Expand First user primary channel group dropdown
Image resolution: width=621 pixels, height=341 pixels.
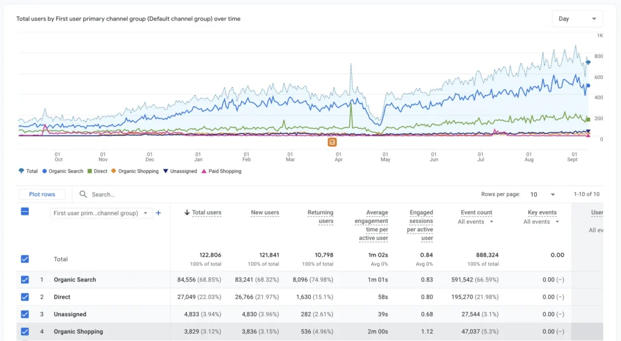click(101, 213)
